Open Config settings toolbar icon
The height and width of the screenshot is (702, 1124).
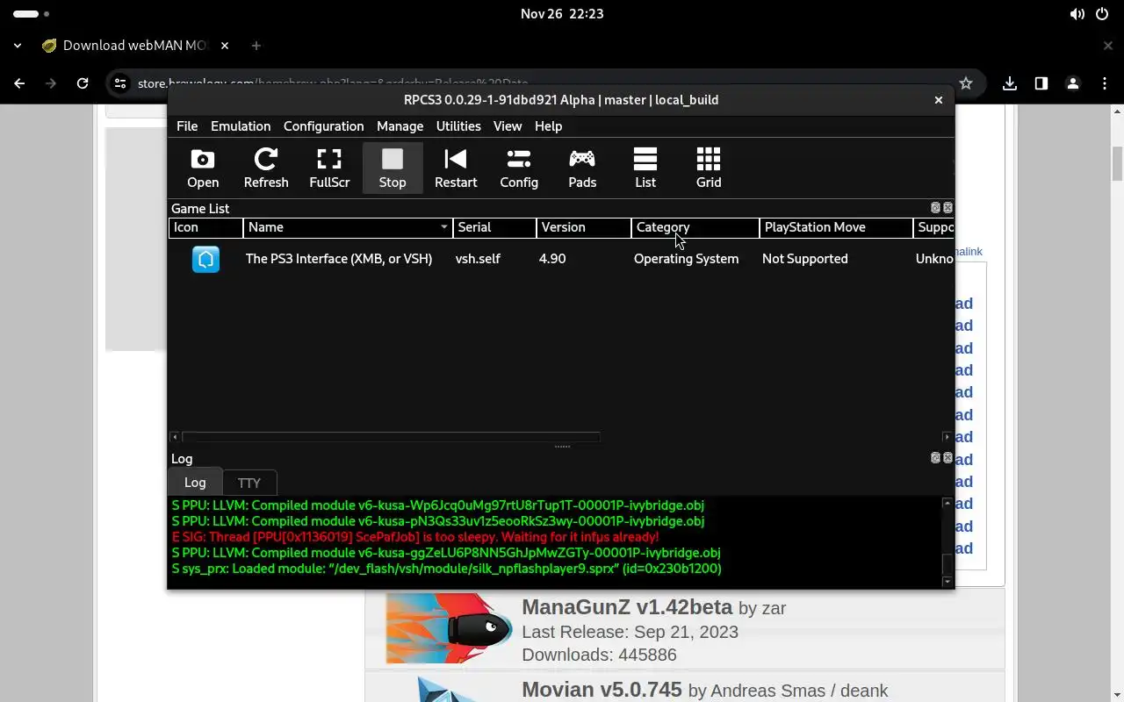coord(519,168)
